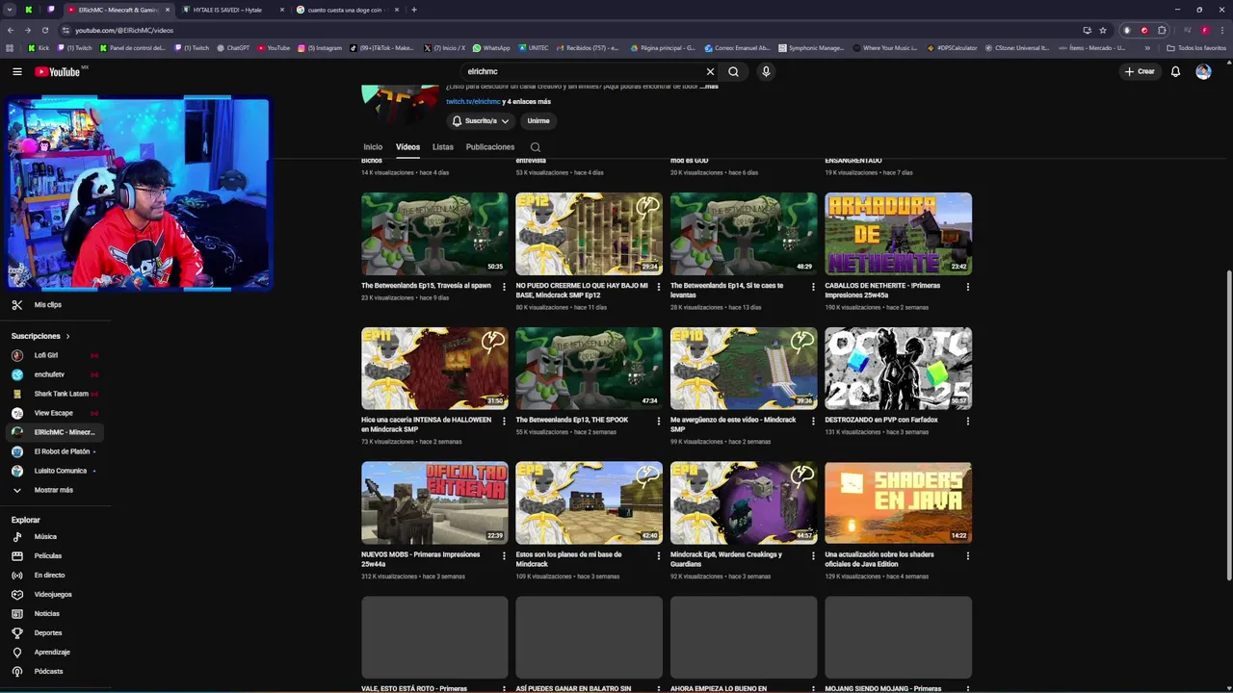Expand the Suscripciones section arrow

point(67,336)
